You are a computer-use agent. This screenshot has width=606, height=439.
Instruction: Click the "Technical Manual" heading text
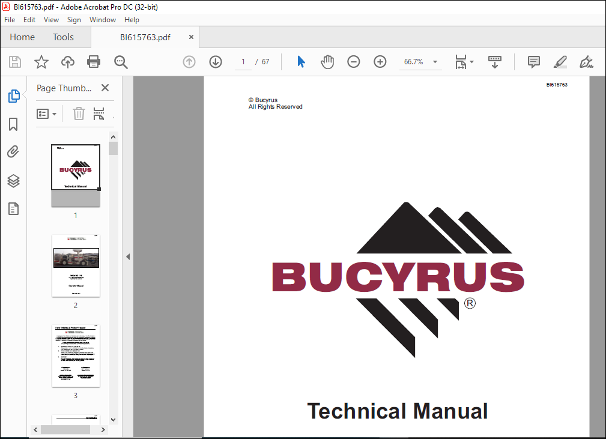(398, 411)
